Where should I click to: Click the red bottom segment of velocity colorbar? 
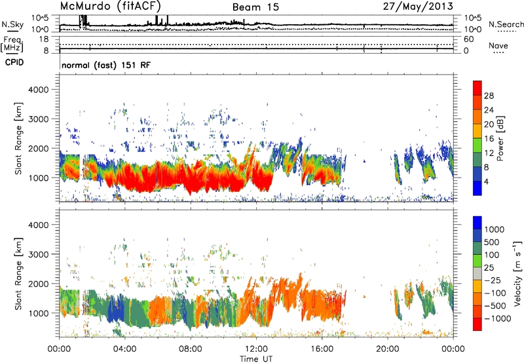[x=477, y=324]
